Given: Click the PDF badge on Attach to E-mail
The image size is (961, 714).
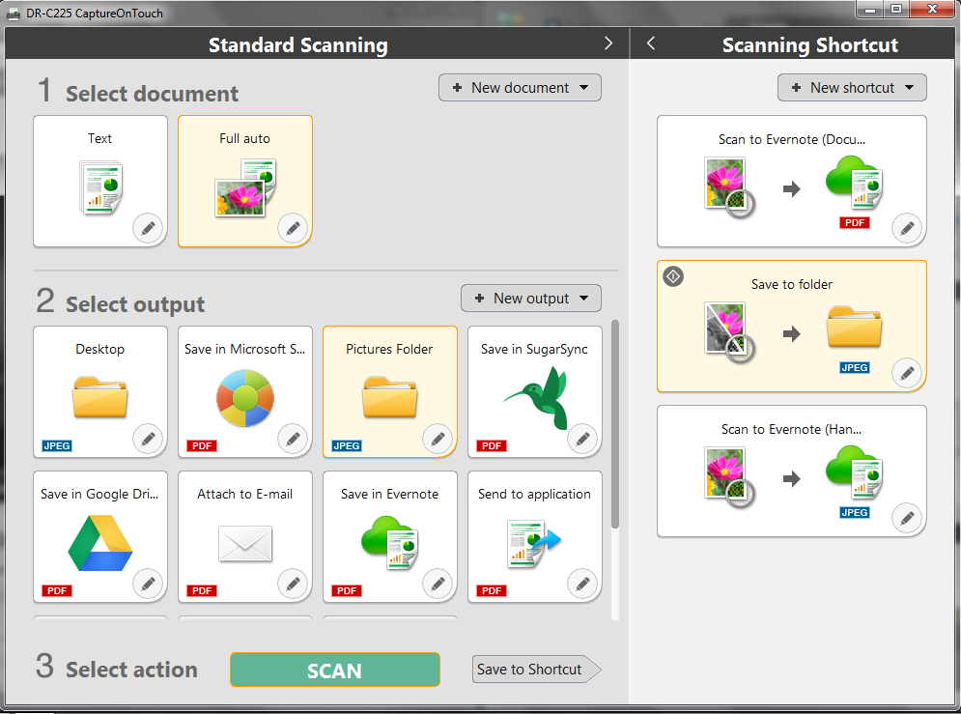Looking at the screenshot, I should tap(202, 590).
